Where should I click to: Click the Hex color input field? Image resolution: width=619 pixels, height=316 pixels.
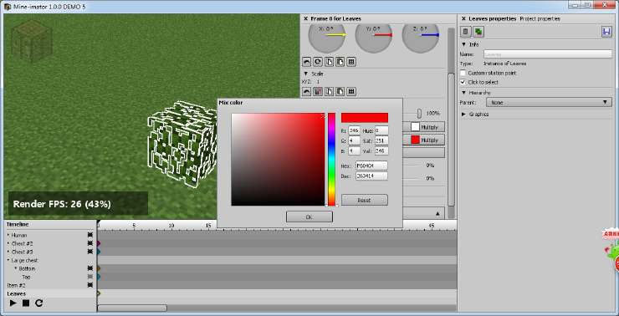[x=371, y=166]
